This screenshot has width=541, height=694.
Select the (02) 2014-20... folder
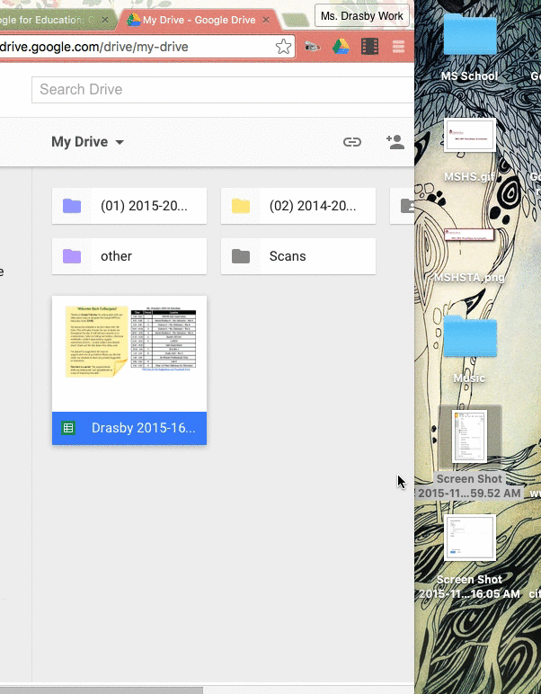tap(298, 206)
